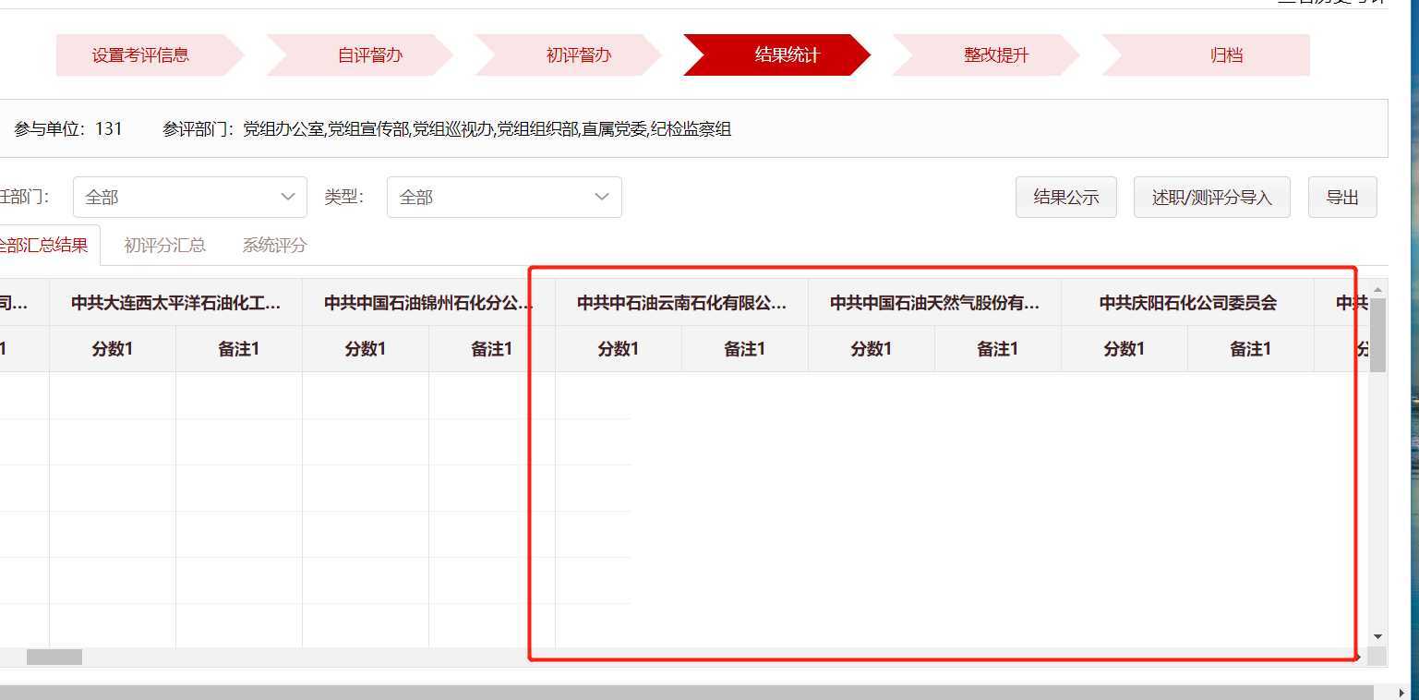1419x700 pixels.
Task: Click column header 中共庆阳石化公司委员会
Action: pyautogui.click(x=1187, y=303)
